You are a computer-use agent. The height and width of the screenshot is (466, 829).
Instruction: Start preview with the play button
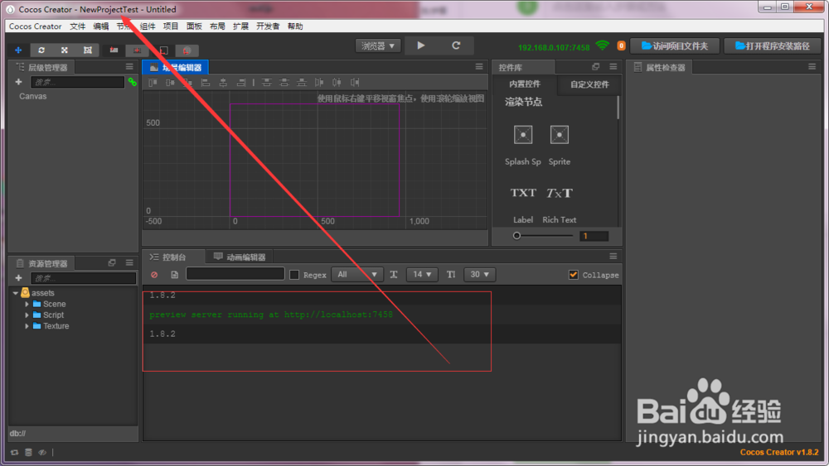[421, 46]
